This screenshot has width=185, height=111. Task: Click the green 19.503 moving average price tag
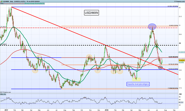coord(182,52)
